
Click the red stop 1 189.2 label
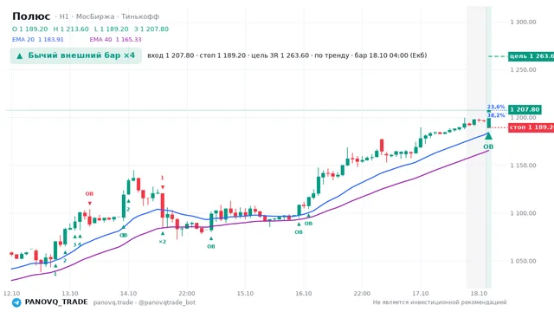click(531, 127)
